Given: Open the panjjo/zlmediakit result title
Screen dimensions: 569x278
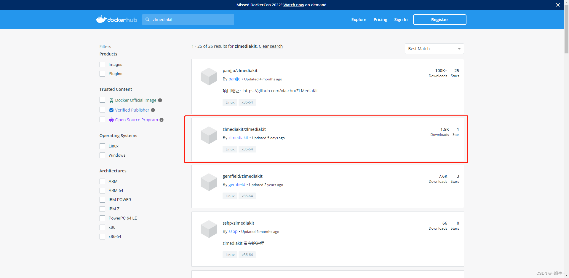Looking at the screenshot, I should (240, 71).
